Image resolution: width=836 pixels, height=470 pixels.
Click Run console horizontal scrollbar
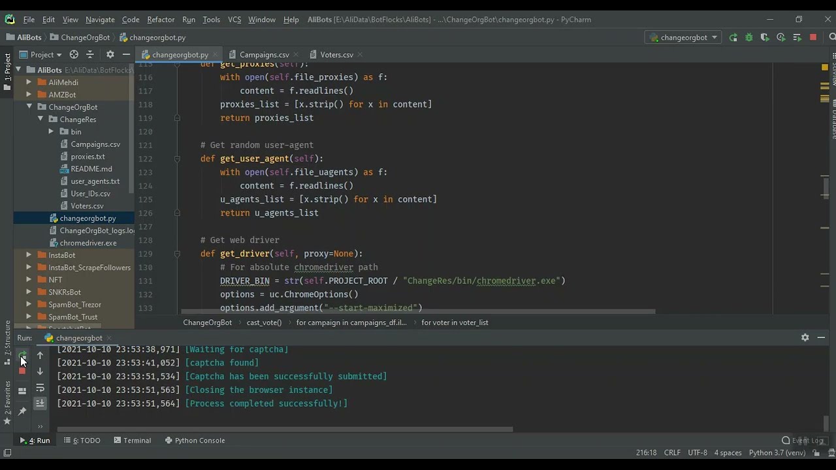point(285,430)
